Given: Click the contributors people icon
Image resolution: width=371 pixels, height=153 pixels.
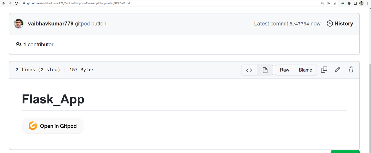Looking at the screenshot, I should [x=19, y=44].
